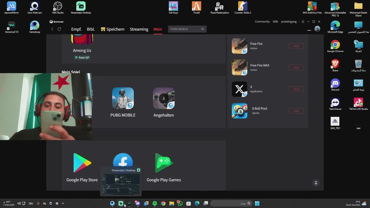Viewport: 370px width, 208px height.
Task: Open the Empf. tab in Gameloop
Action: pyautogui.click(x=76, y=29)
